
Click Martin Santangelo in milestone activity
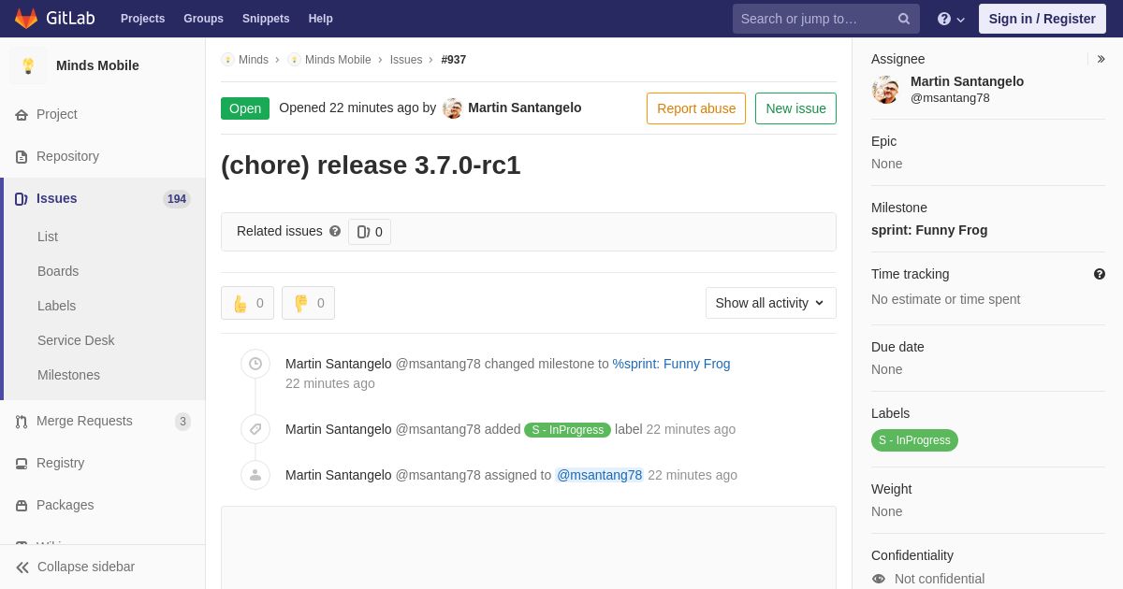coord(339,364)
